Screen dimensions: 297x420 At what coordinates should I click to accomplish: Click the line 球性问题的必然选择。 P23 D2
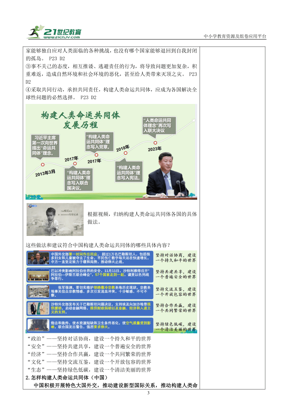click(x=61, y=98)
